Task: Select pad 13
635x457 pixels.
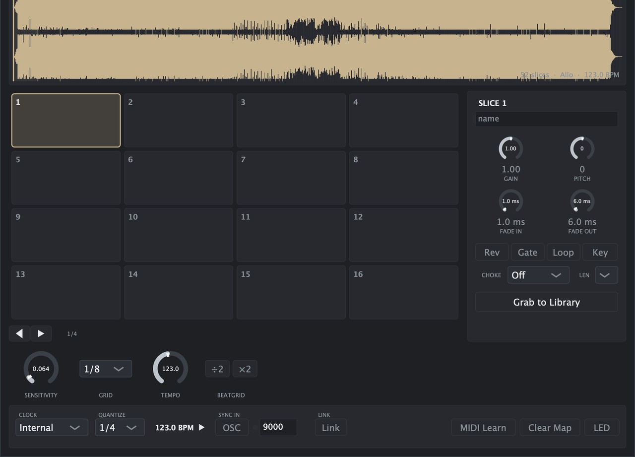Action: point(66,292)
